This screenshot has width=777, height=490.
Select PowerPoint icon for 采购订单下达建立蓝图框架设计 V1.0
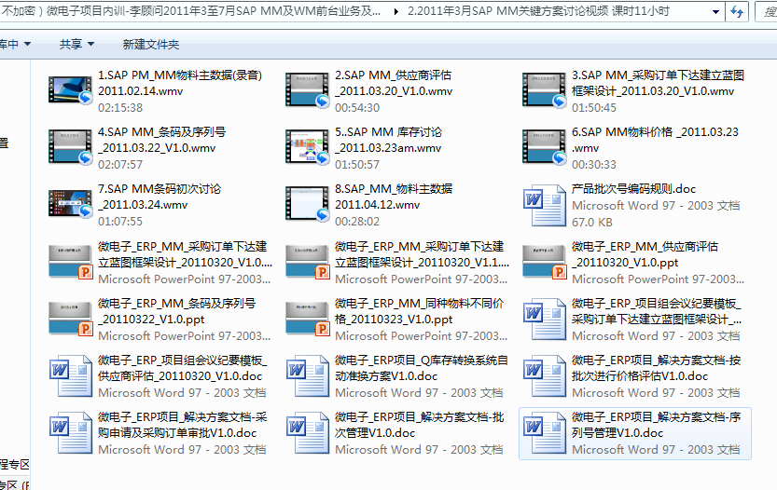[x=70, y=262]
